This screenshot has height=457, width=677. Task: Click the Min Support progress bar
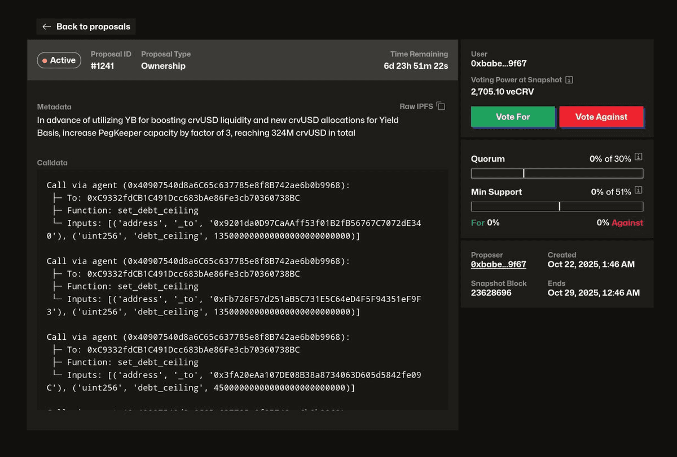click(x=557, y=206)
